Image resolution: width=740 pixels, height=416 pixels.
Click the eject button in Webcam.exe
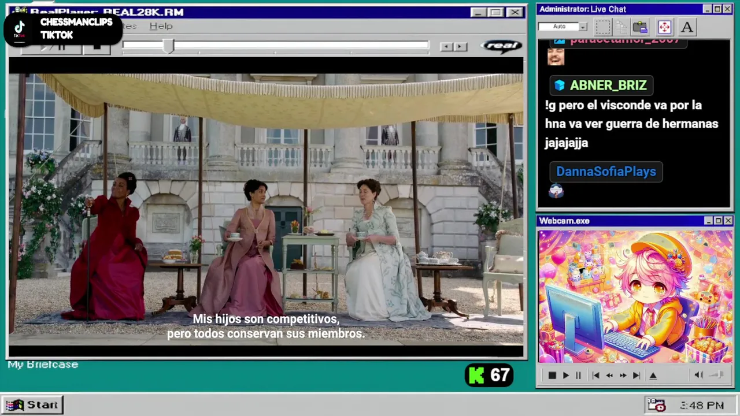(653, 376)
